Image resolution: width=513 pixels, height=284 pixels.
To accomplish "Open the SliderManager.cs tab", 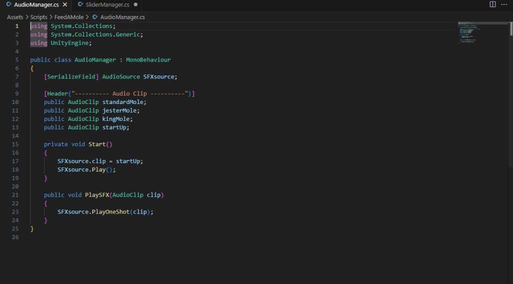I will click(x=107, y=5).
